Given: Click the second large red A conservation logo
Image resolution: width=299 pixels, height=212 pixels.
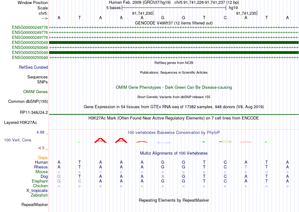Looking at the screenshot, I should tap(121, 140).
